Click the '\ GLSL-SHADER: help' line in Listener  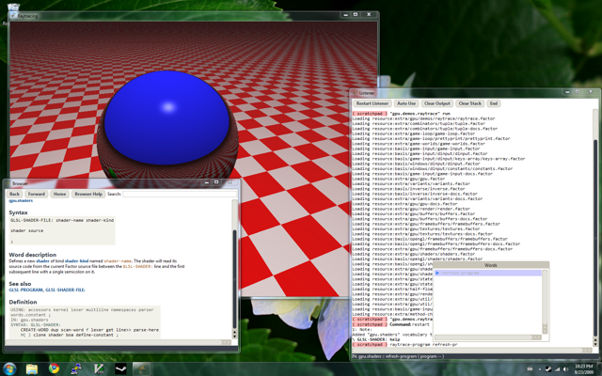click(376, 339)
